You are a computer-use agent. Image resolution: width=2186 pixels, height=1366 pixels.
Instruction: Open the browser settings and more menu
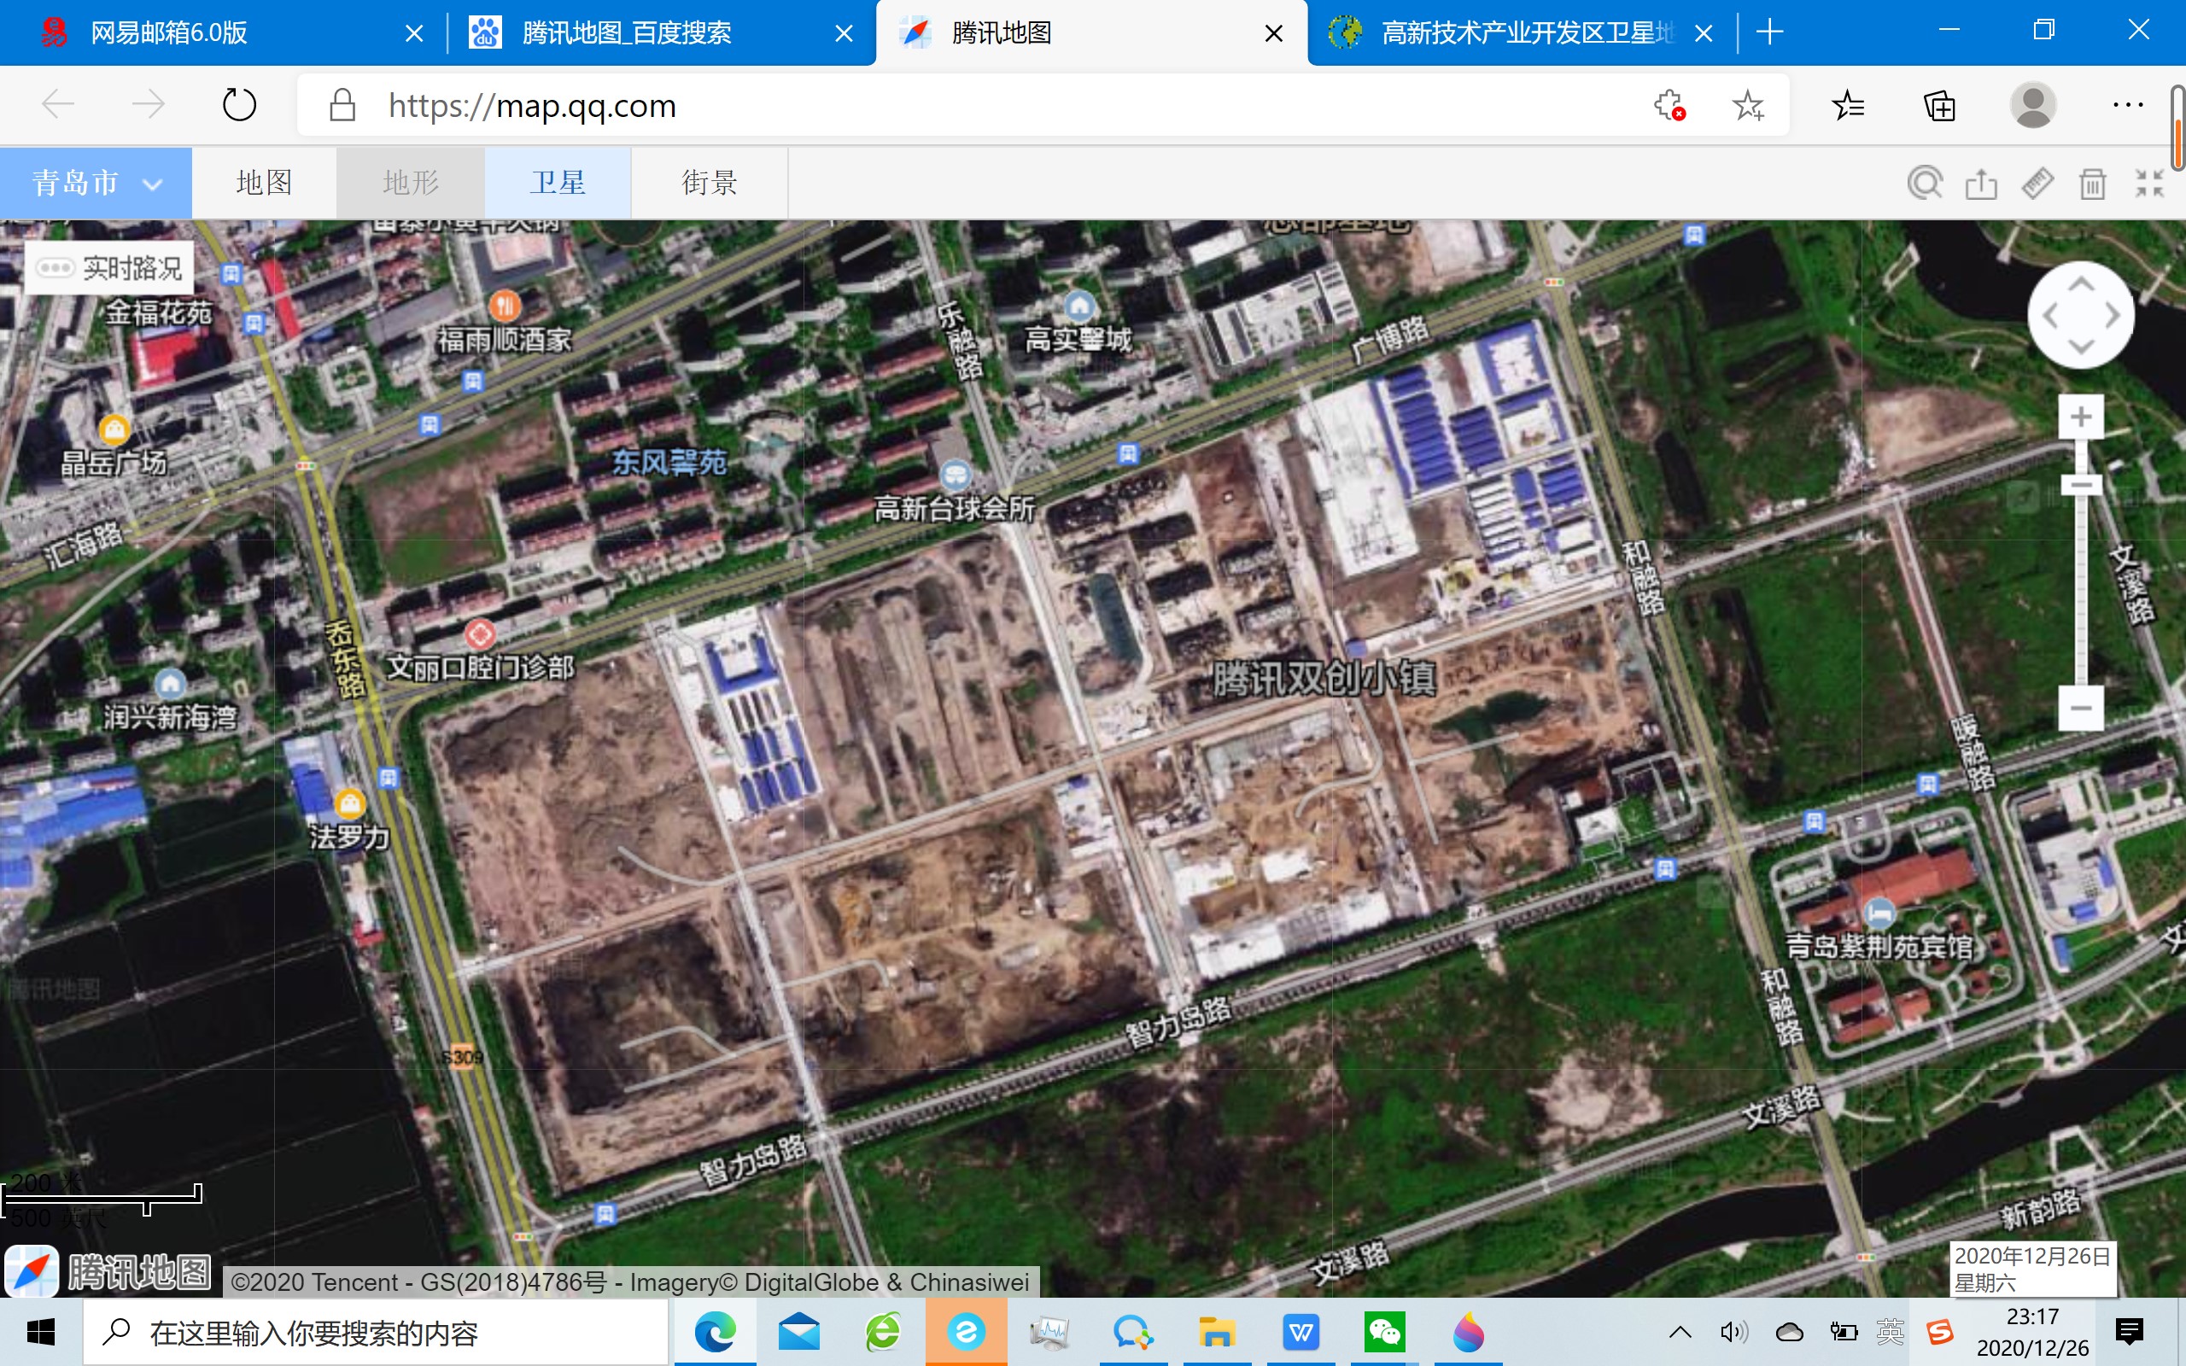tap(2128, 106)
